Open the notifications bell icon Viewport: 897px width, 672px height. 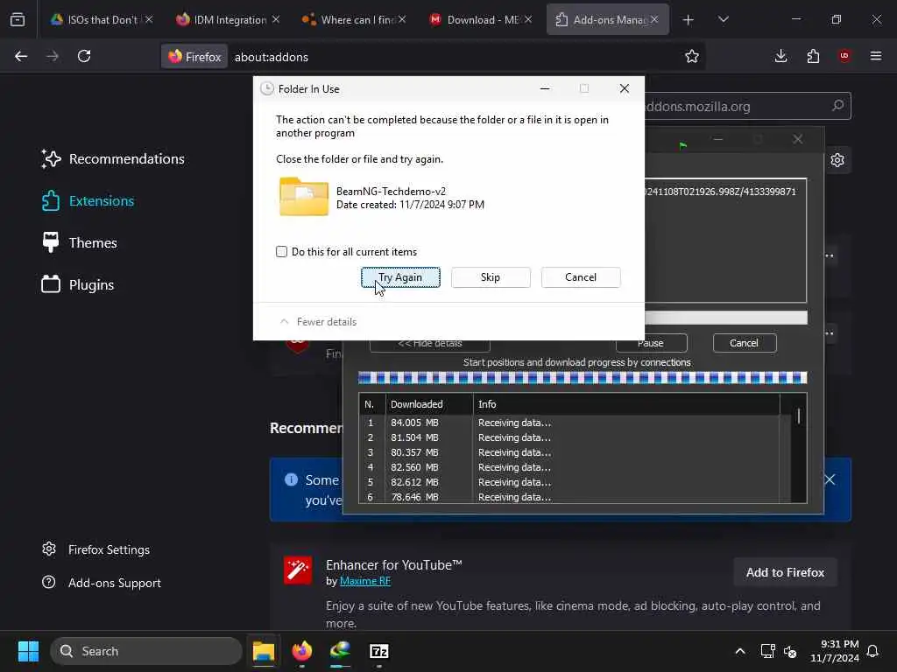point(873,651)
